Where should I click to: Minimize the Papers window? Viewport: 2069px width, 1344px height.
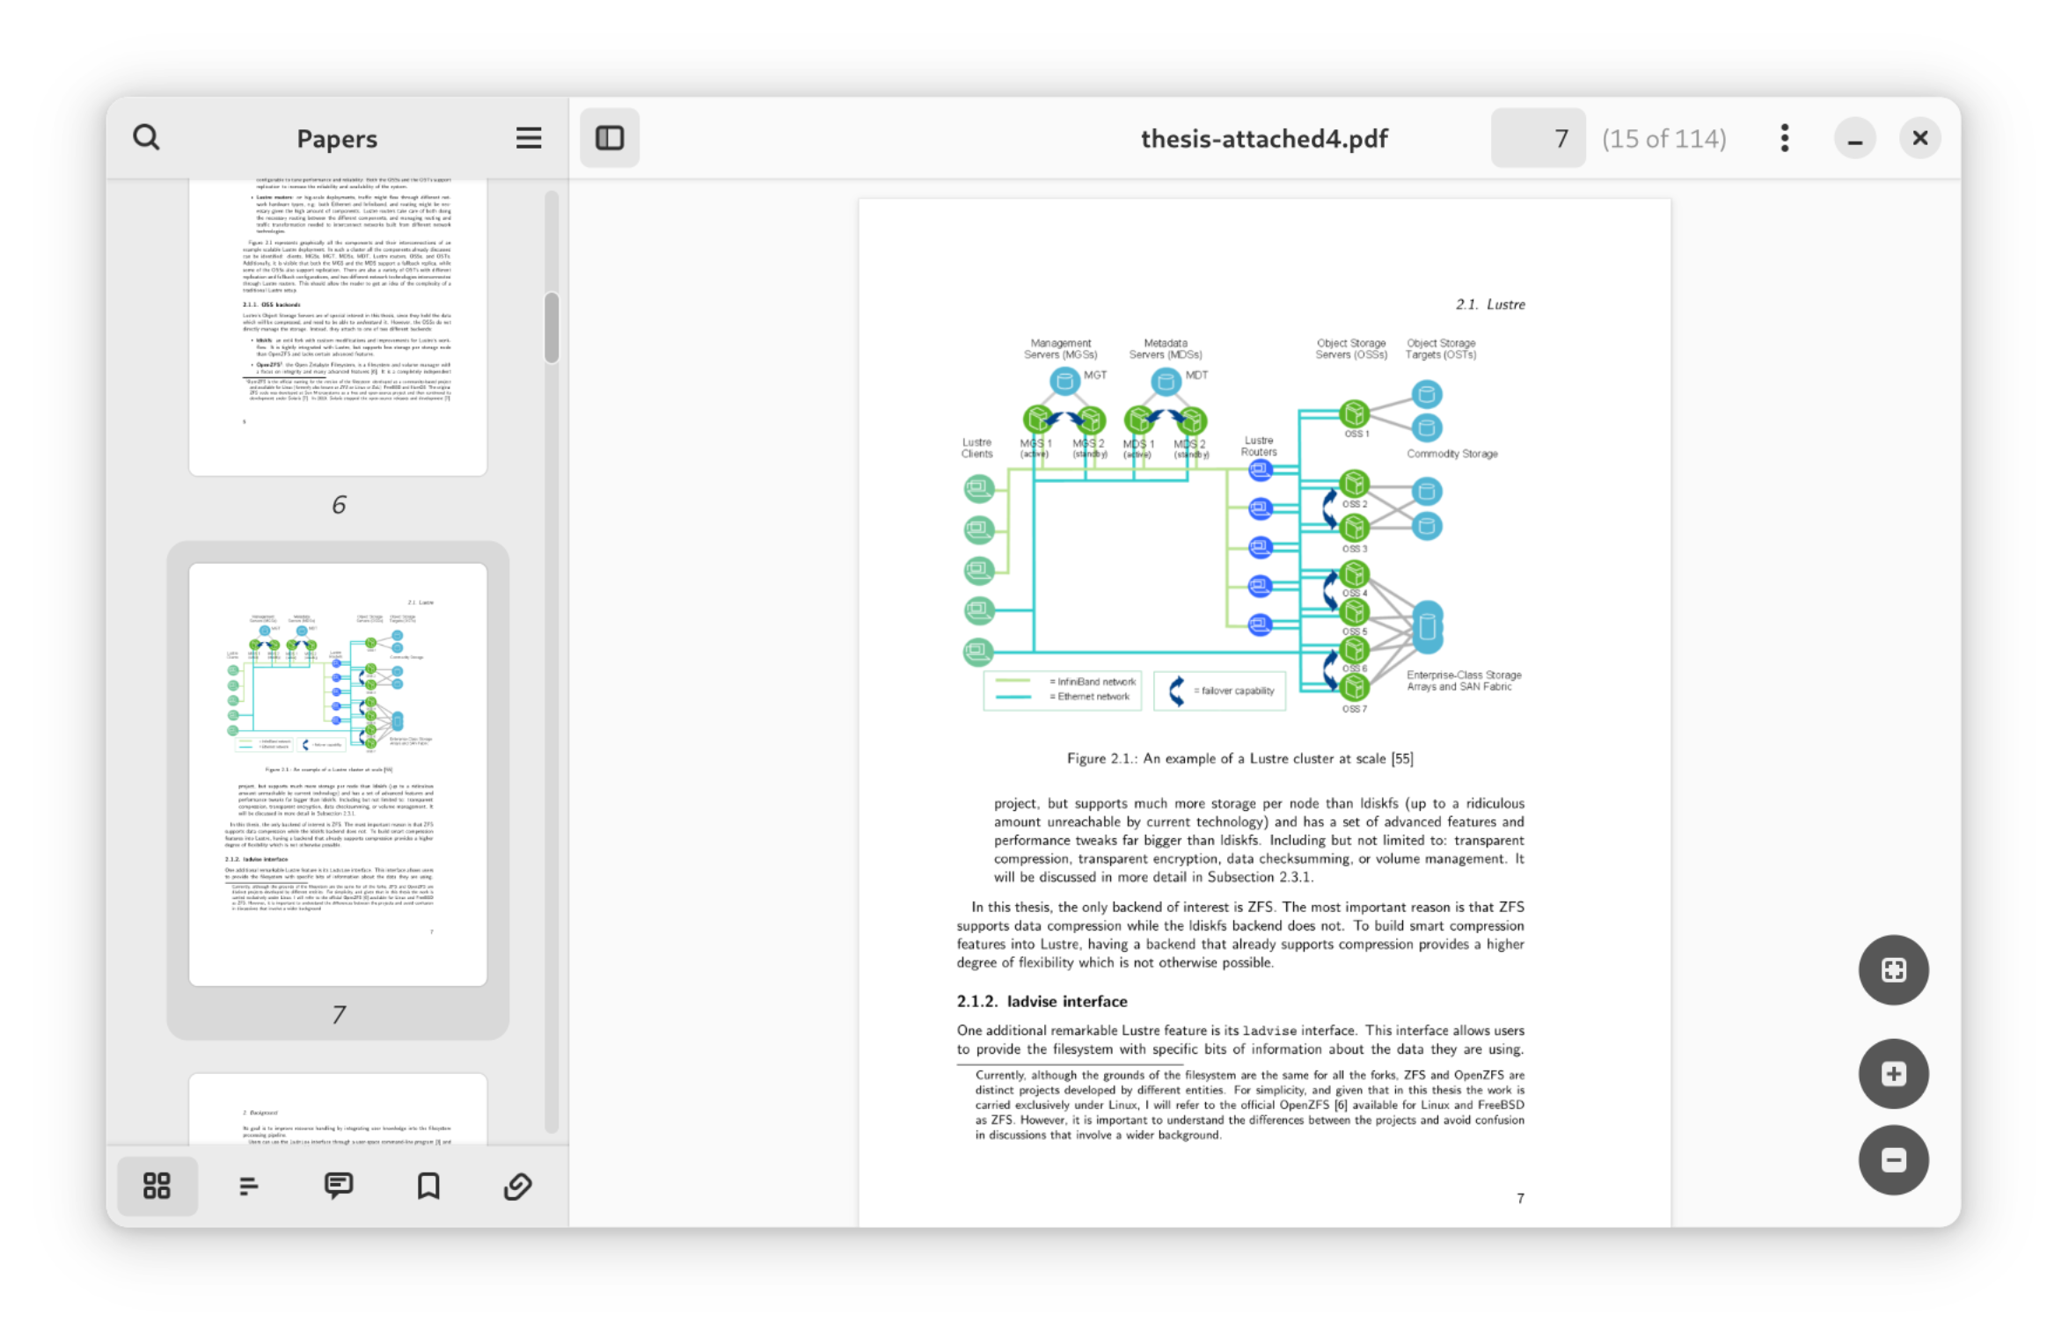pyautogui.click(x=1854, y=139)
